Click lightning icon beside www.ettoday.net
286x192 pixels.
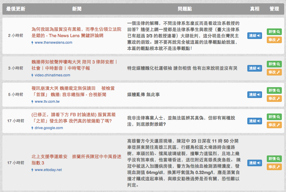click(32, 170)
